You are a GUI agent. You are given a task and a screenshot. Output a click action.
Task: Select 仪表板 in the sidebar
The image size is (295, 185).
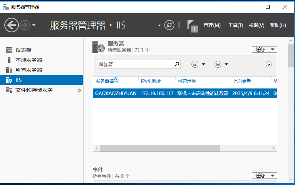pyautogui.click(x=41, y=50)
